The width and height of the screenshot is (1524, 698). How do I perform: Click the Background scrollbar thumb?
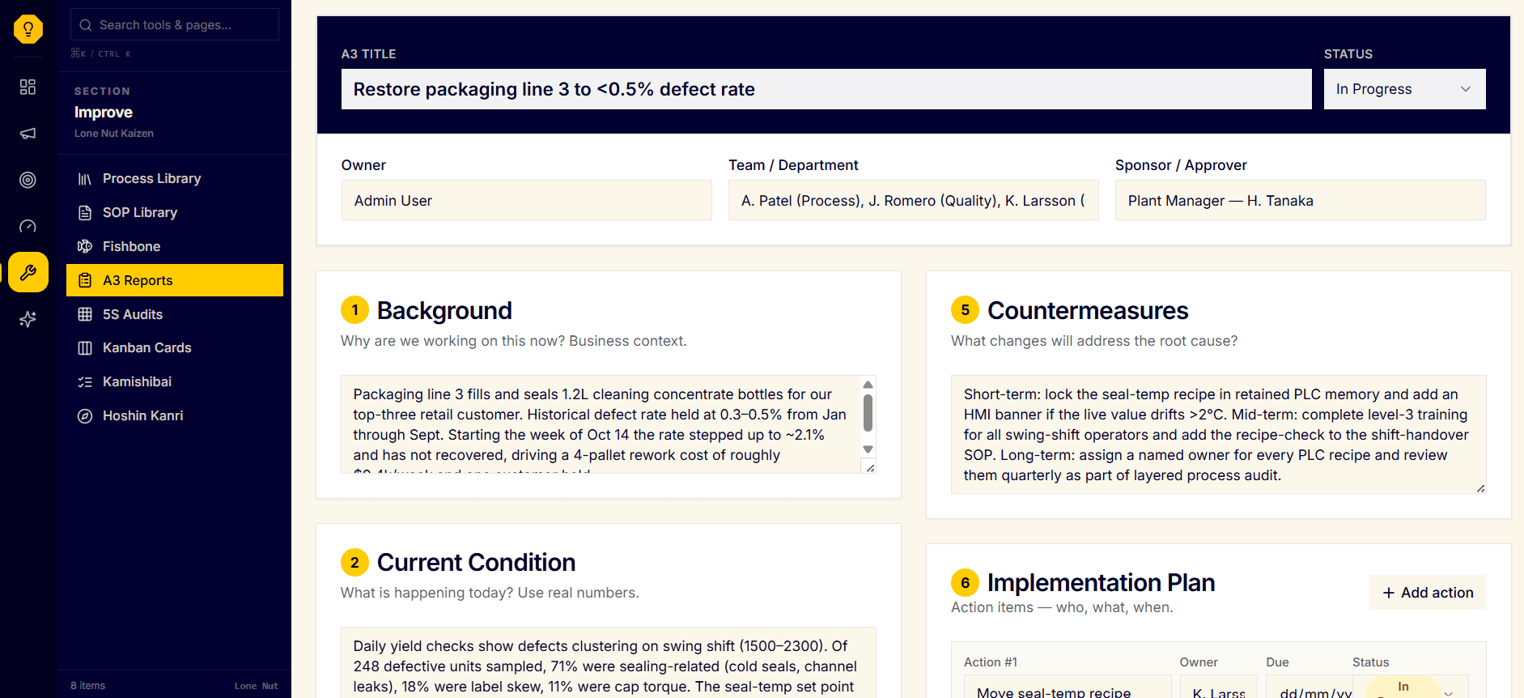868,414
